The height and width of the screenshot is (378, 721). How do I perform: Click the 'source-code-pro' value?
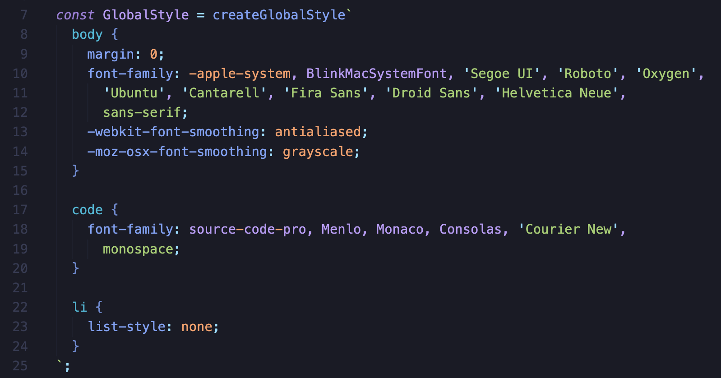tap(248, 229)
